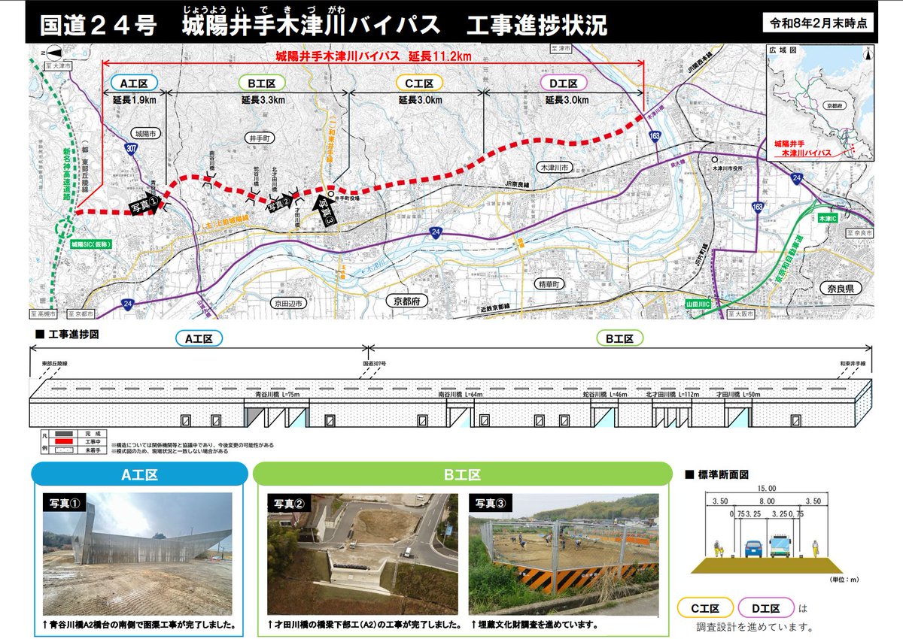Click the 完成 gray legend swatch
The height and width of the screenshot is (639, 903).
click(65, 434)
